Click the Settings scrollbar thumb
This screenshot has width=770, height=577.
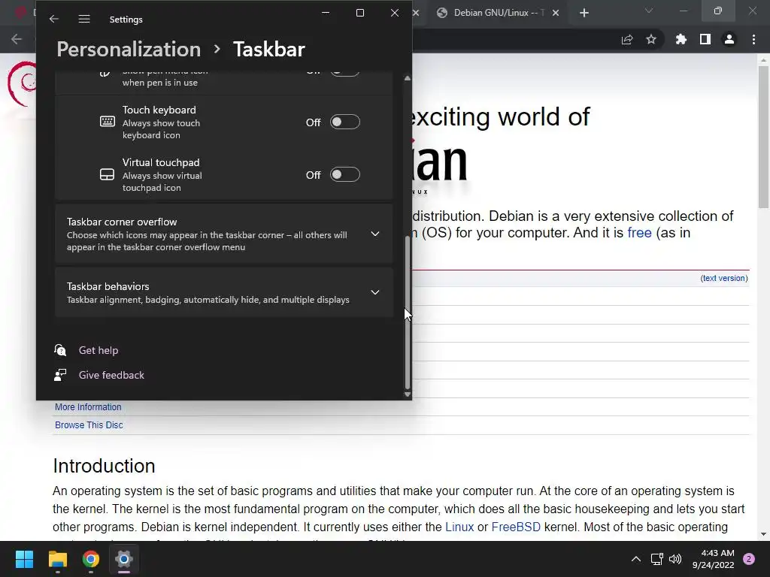click(407, 313)
